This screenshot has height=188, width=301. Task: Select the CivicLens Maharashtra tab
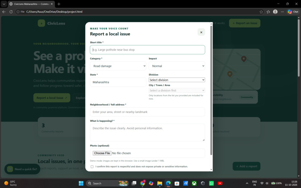31,4
